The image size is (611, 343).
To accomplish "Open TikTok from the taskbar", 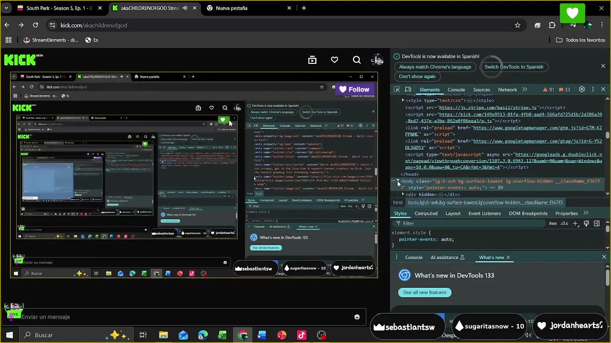I will click(x=301, y=335).
